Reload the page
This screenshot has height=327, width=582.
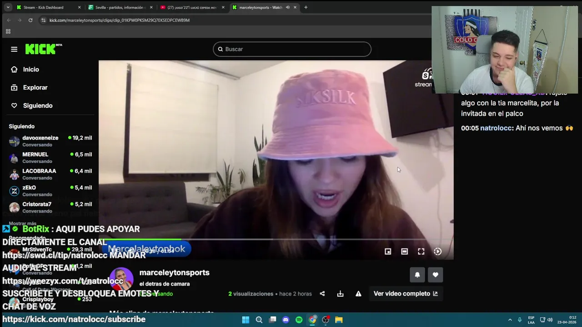[x=30, y=20]
